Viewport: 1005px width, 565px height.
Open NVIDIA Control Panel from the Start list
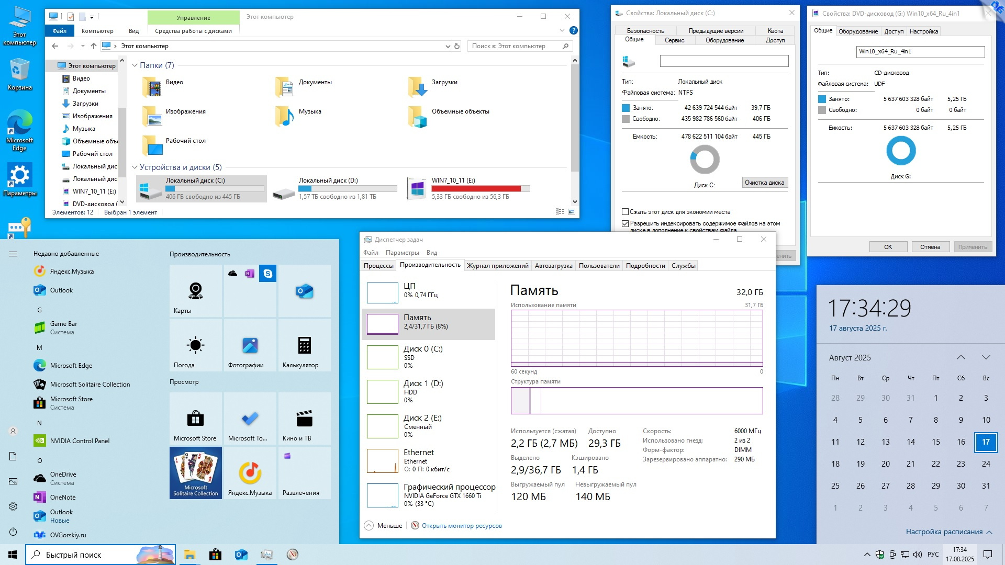click(80, 441)
